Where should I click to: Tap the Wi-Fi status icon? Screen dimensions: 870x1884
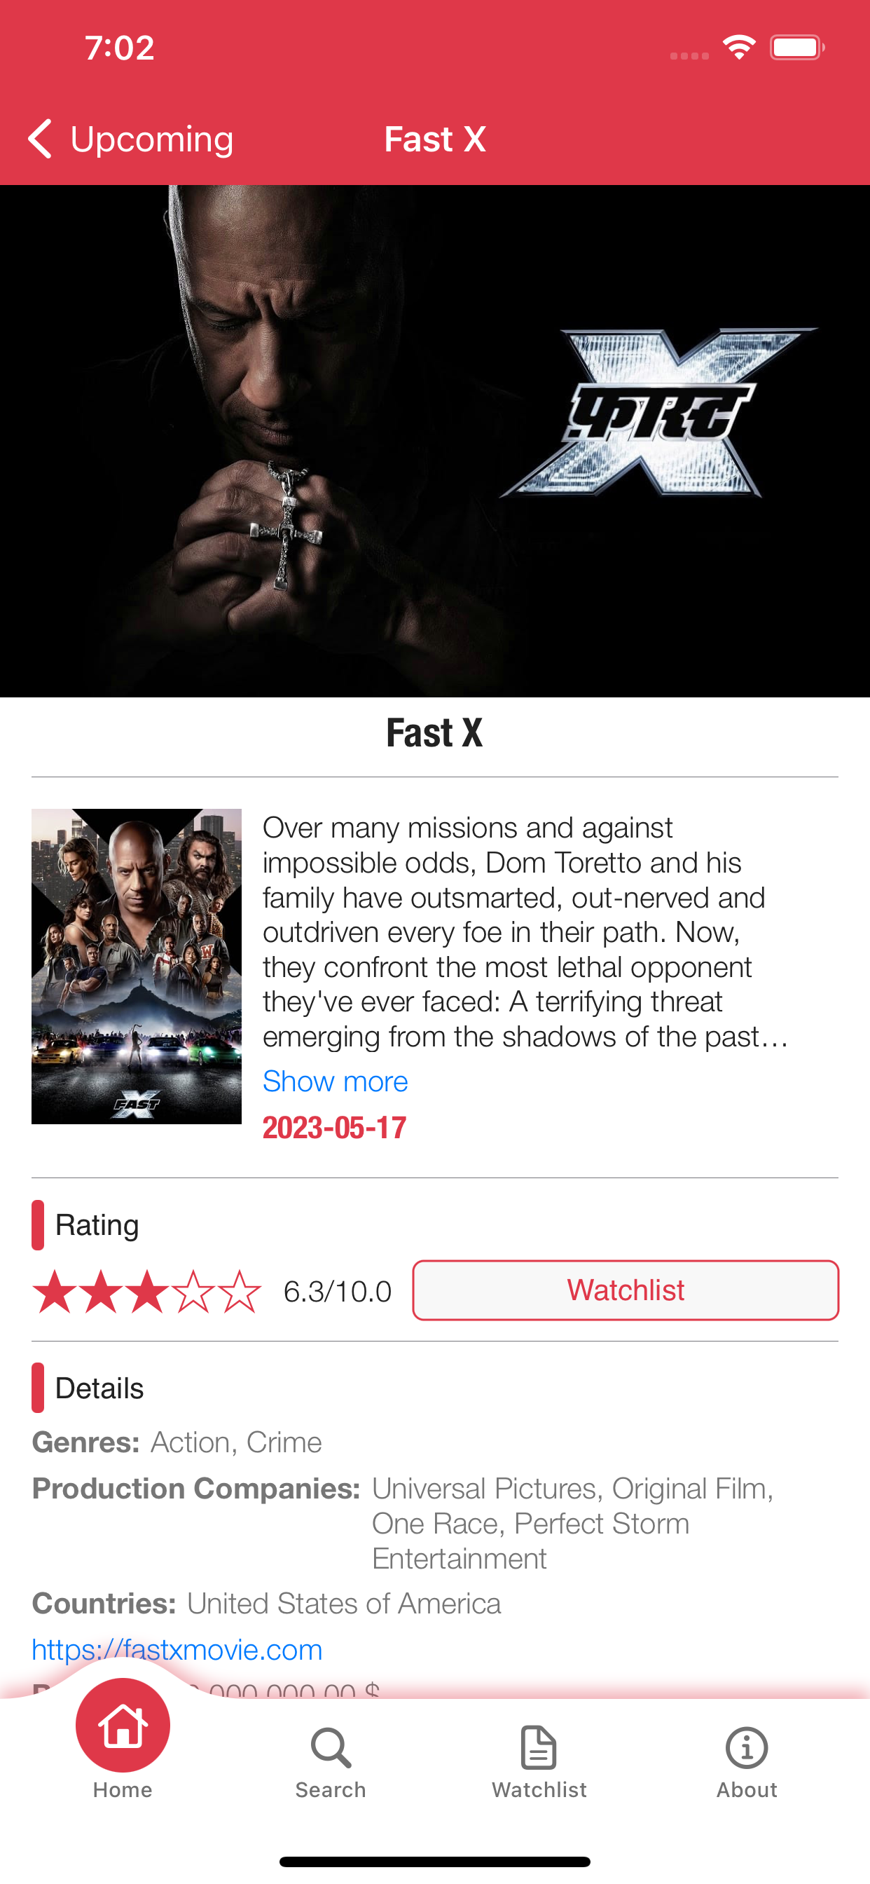pyautogui.click(x=739, y=48)
